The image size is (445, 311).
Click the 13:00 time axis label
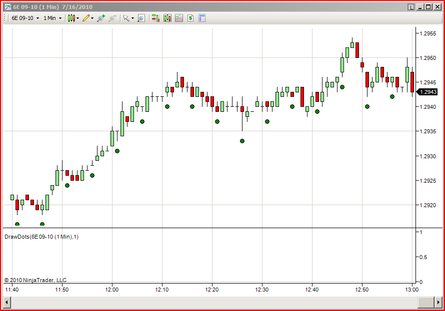click(412, 290)
